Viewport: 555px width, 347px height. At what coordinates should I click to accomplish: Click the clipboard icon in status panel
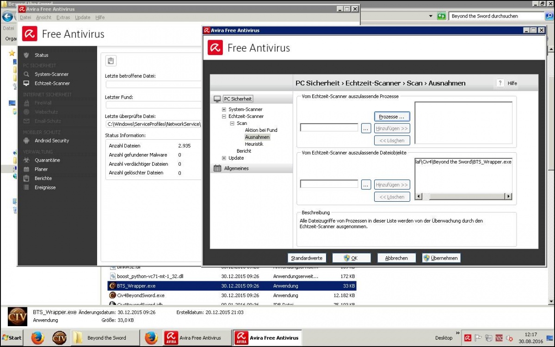click(111, 61)
